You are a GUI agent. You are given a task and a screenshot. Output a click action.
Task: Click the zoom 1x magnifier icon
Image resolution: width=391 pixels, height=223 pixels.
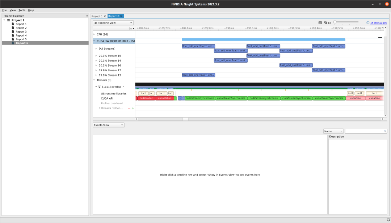325,22
